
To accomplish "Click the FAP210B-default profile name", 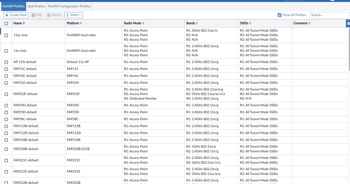I will [x=26, y=140].
